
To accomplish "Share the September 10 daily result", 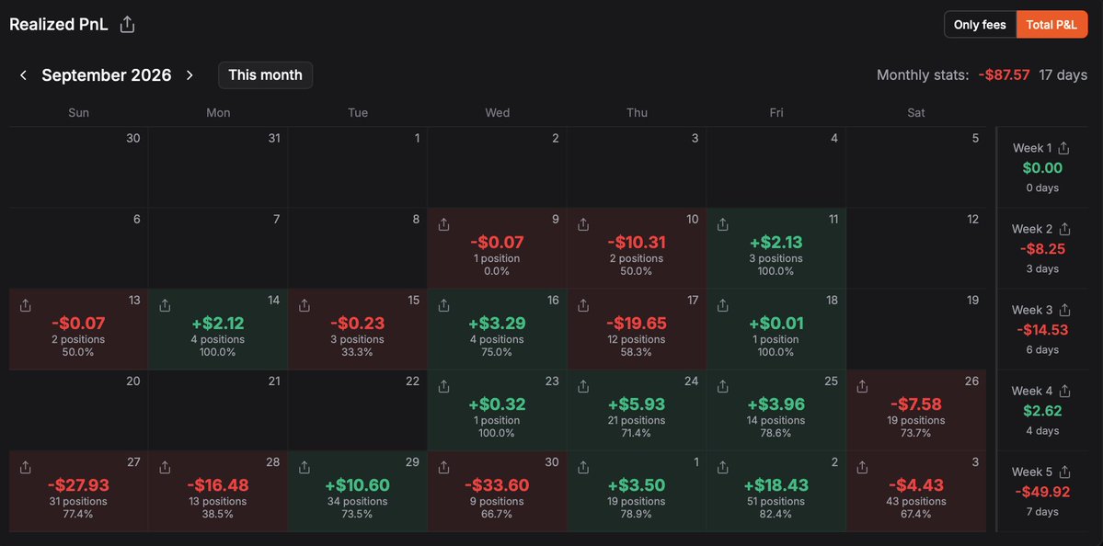I will pyautogui.click(x=583, y=224).
